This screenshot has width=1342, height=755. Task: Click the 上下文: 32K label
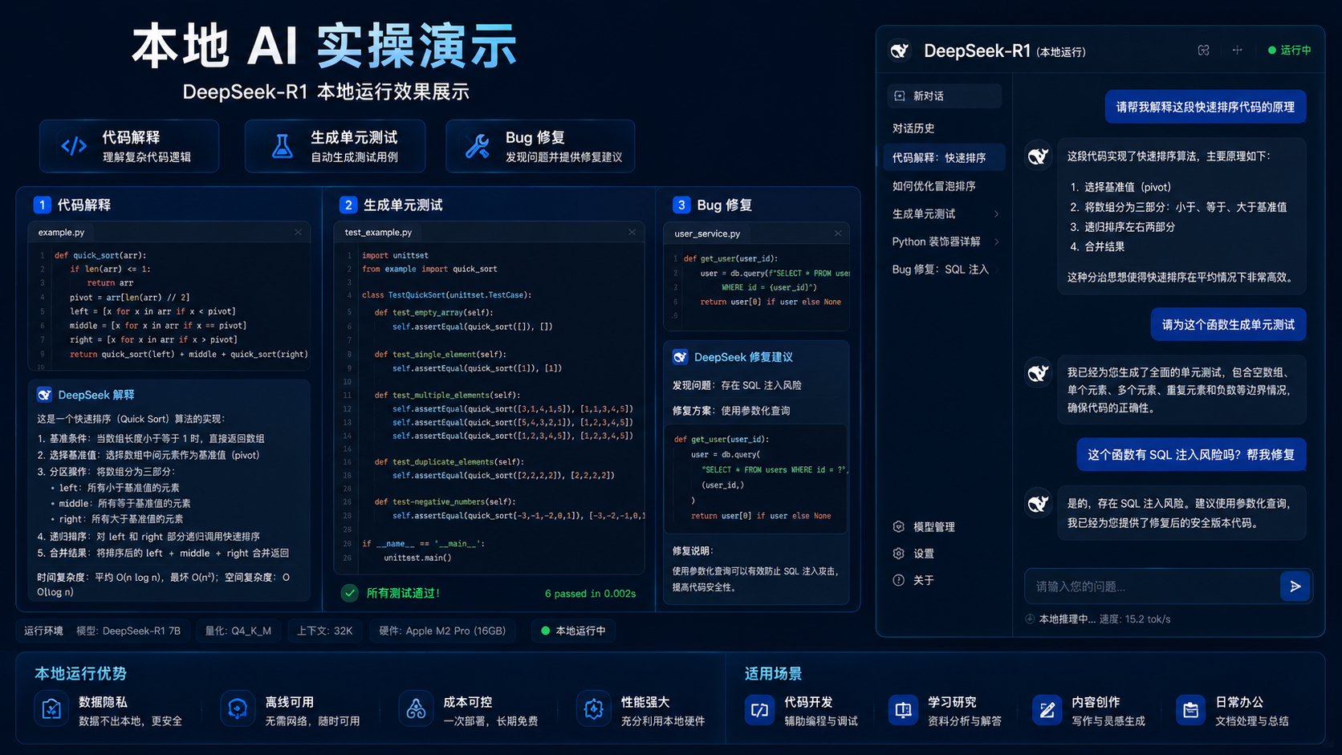click(x=324, y=631)
